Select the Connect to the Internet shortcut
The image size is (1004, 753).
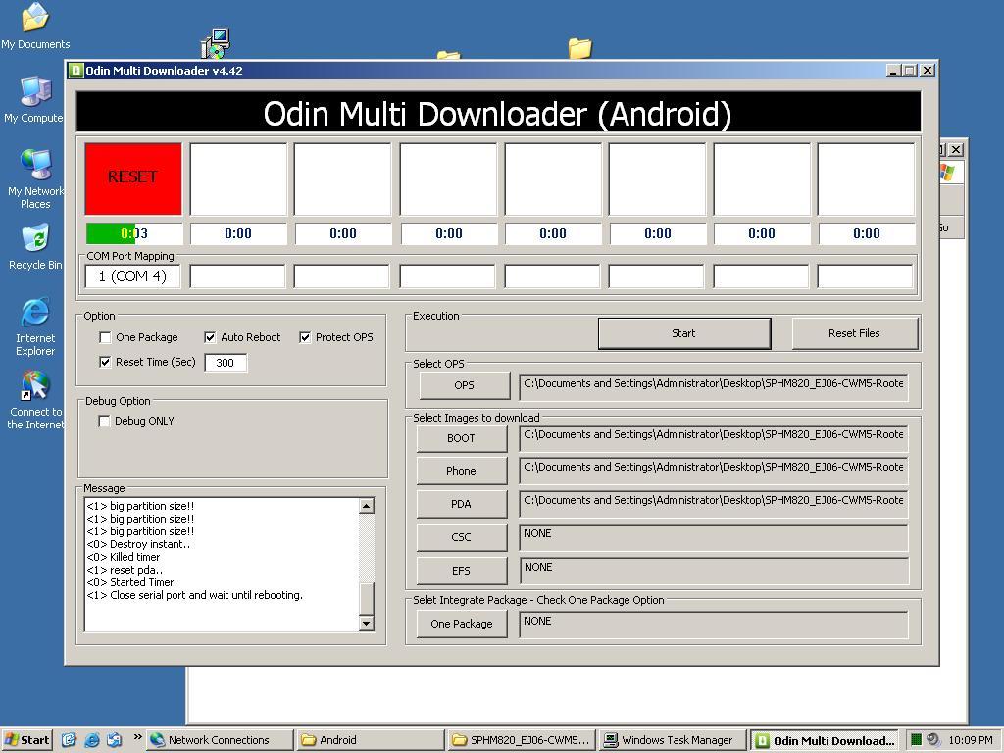pos(35,400)
